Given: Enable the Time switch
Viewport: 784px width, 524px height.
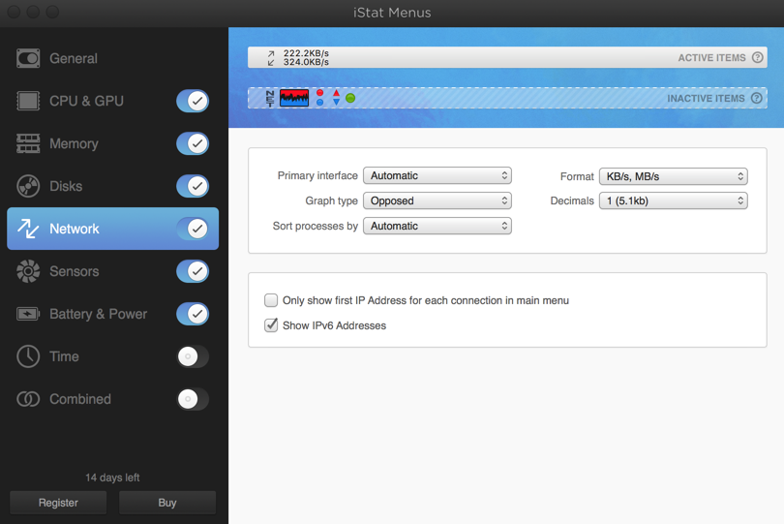Looking at the screenshot, I should (193, 356).
